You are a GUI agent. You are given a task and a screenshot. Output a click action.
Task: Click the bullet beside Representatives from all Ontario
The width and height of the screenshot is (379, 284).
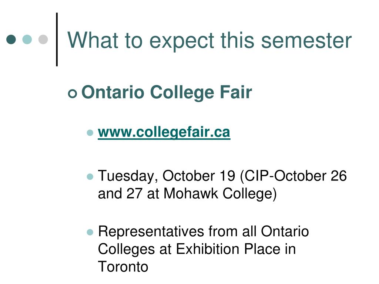pos(90,232)
